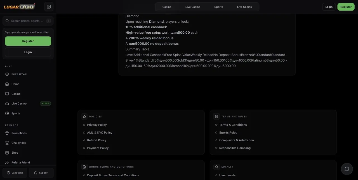The height and width of the screenshot is (180, 358).
Task: Open the Support button
Action: coord(41,173)
